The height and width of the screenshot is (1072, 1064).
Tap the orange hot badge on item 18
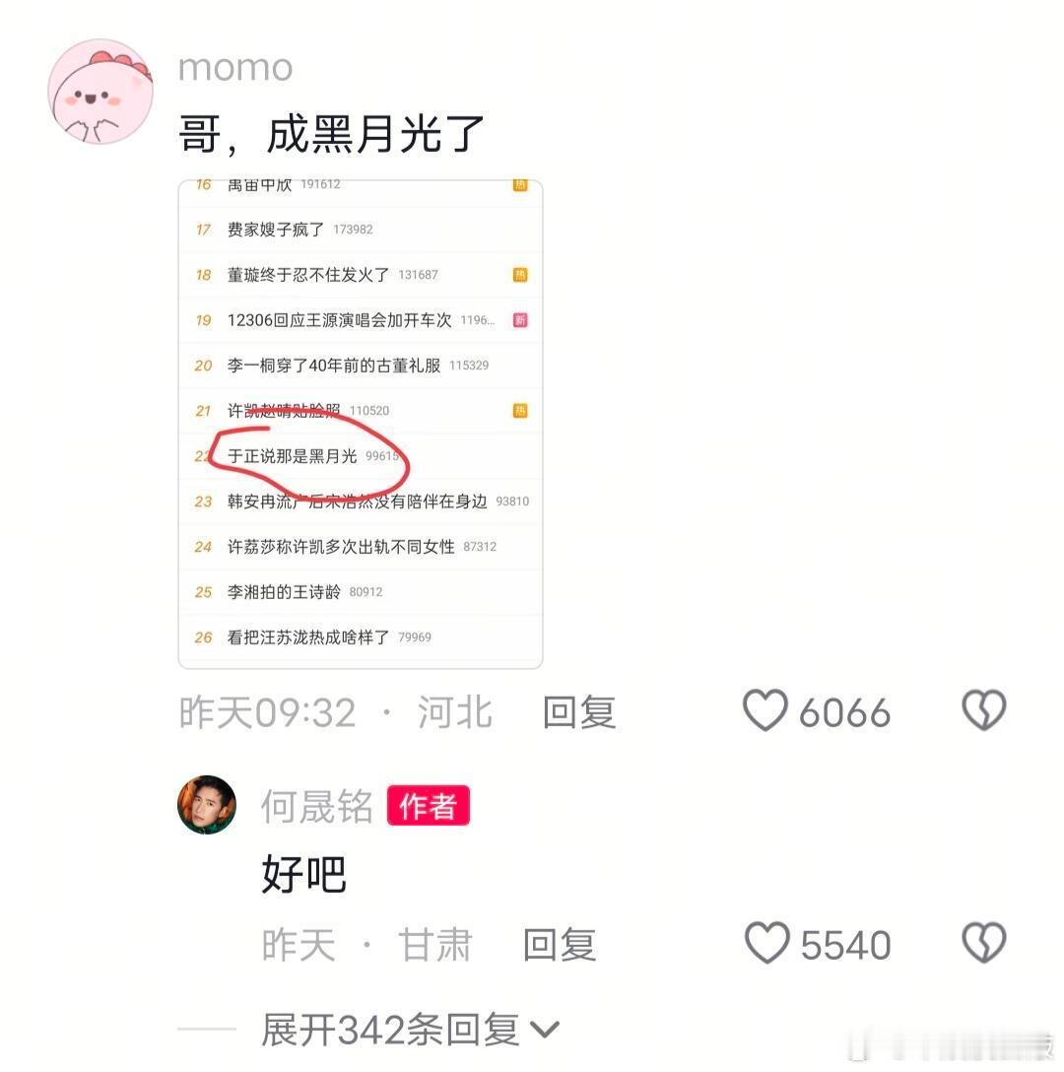tap(520, 275)
